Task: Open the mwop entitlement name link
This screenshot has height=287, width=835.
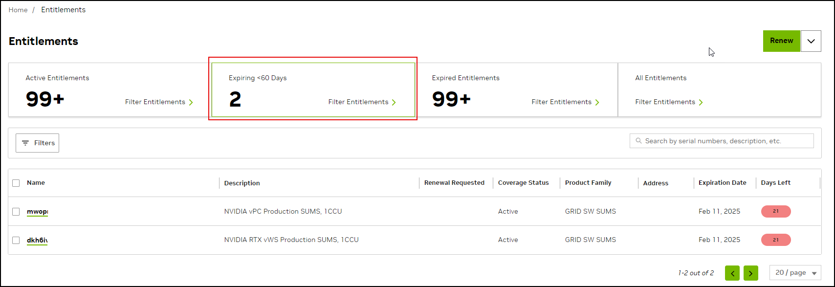Action: 37,212
